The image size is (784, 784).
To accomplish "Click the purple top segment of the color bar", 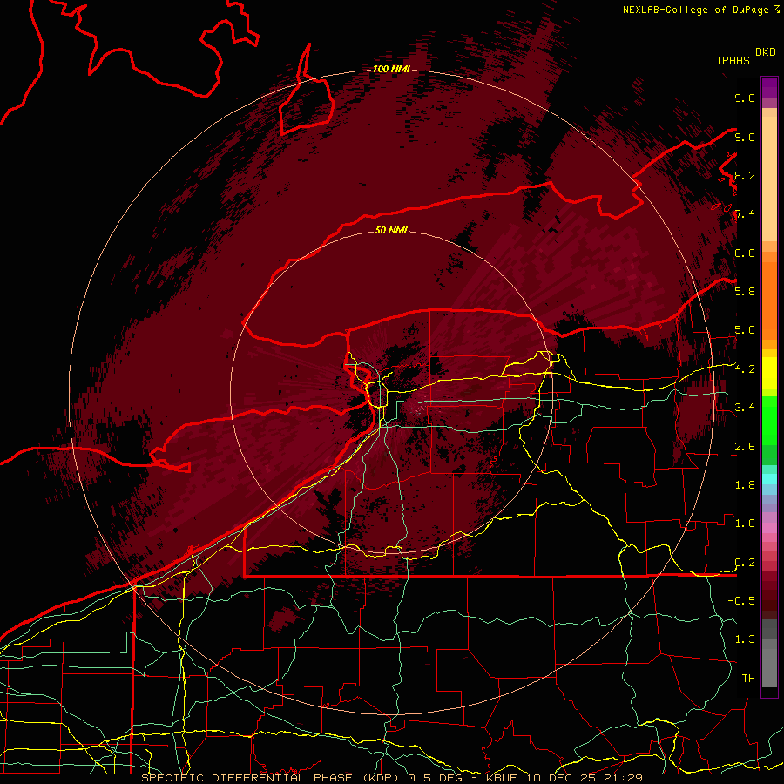I will 769,87.
